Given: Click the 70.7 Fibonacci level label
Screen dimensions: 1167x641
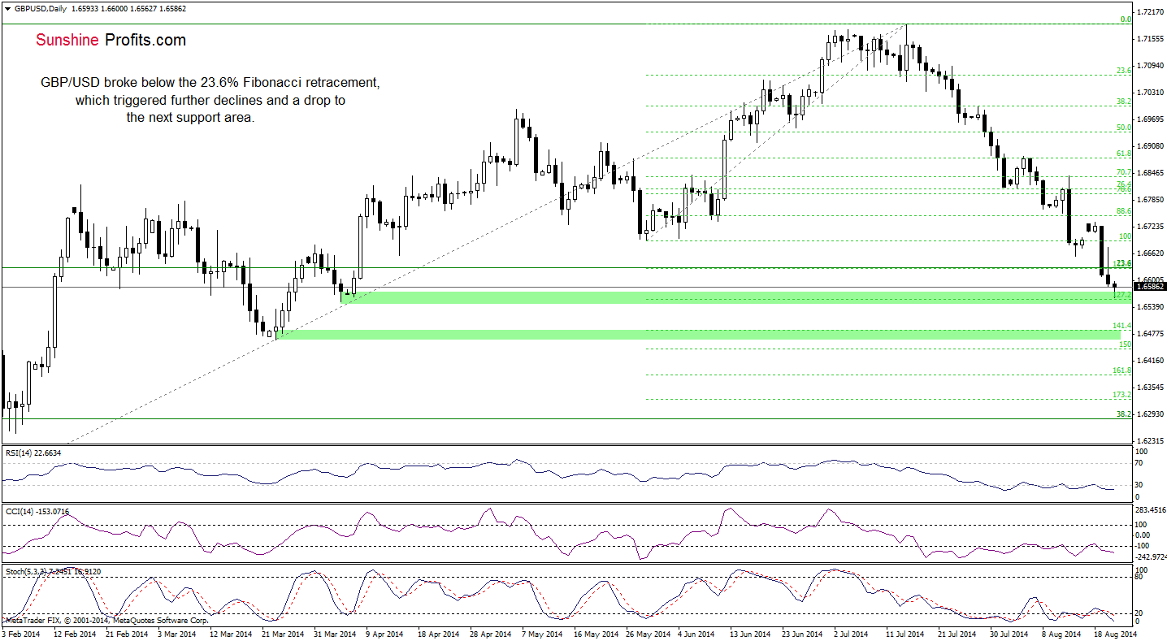Looking at the screenshot, I should [x=1124, y=172].
